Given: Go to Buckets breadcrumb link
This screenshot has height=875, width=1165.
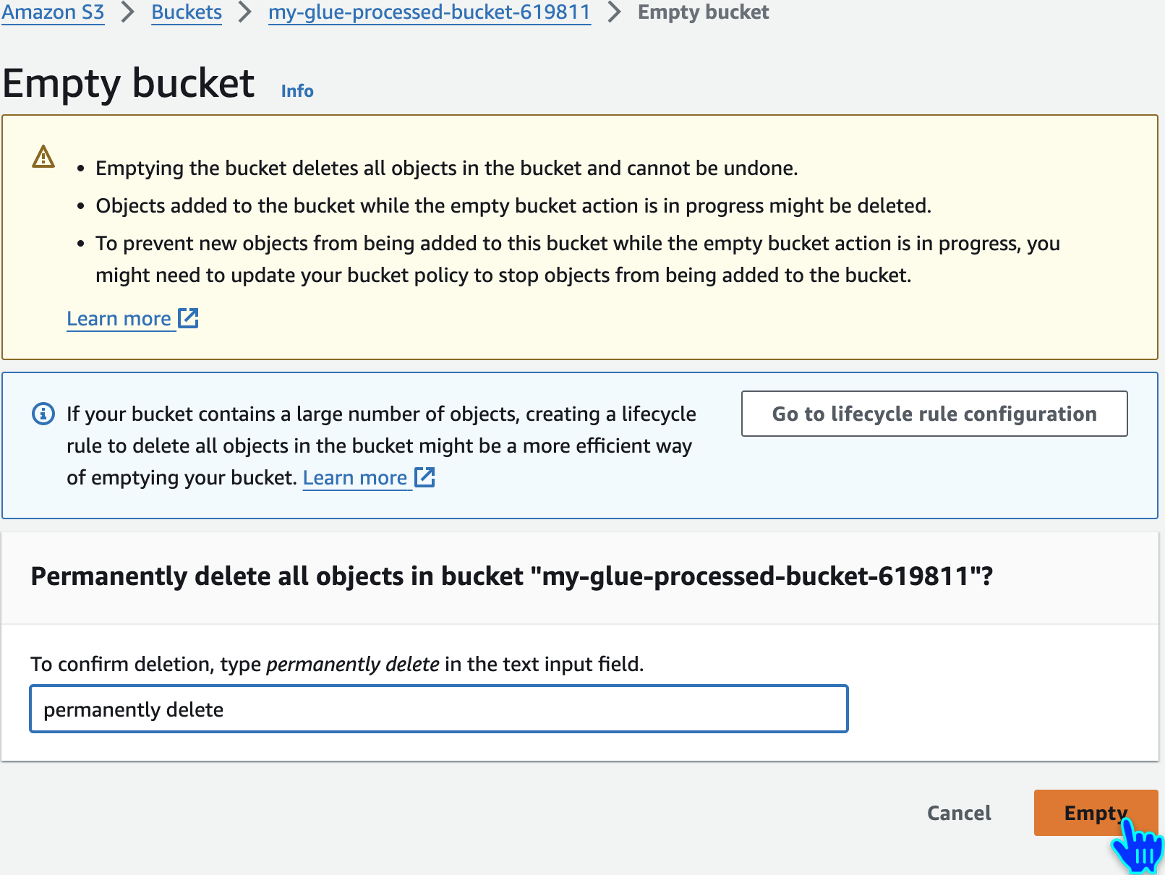Looking at the screenshot, I should pos(187,12).
